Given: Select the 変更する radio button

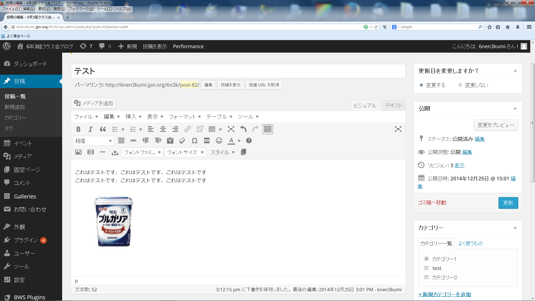Looking at the screenshot, I should [x=421, y=85].
